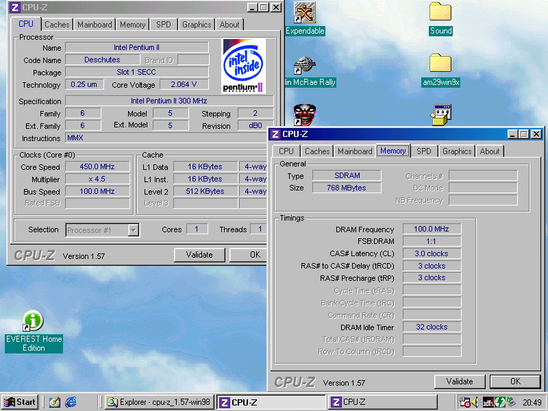Viewport: 548px width, 411px height.
Task: Switch to Caches tab in the front CPU-Z window
Action: pyautogui.click(x=317, y=151)
